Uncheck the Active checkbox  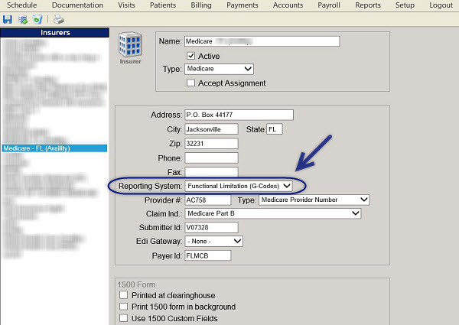(x=190, y=56)
